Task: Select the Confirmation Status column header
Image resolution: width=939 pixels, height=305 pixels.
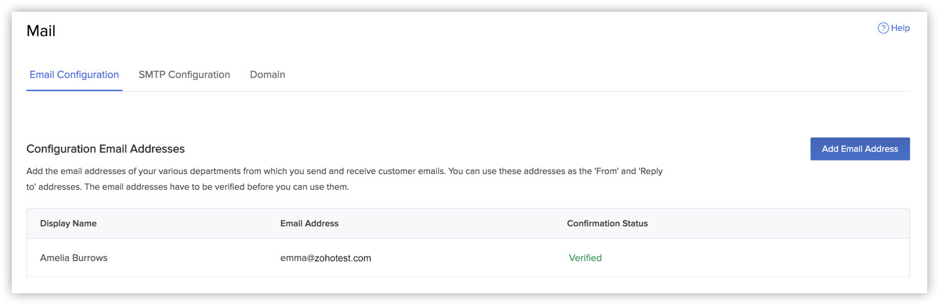Action: [x=607, y=223]
